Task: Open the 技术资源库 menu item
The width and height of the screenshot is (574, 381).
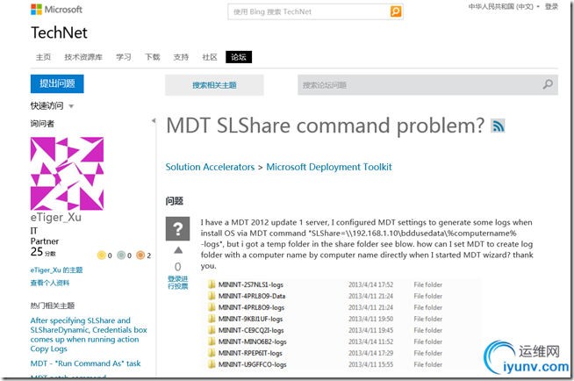Action: pyautogui.click(x=83, y=57)
